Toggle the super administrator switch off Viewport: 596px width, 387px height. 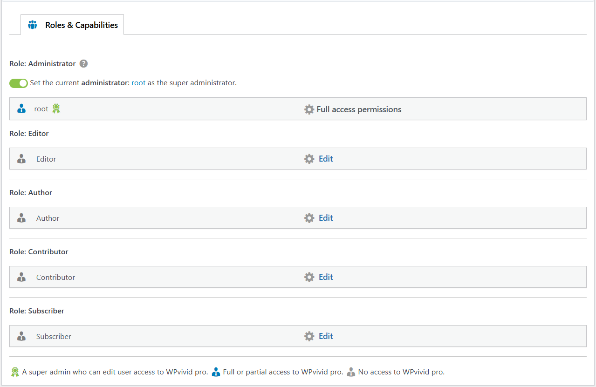pos(19,83)
